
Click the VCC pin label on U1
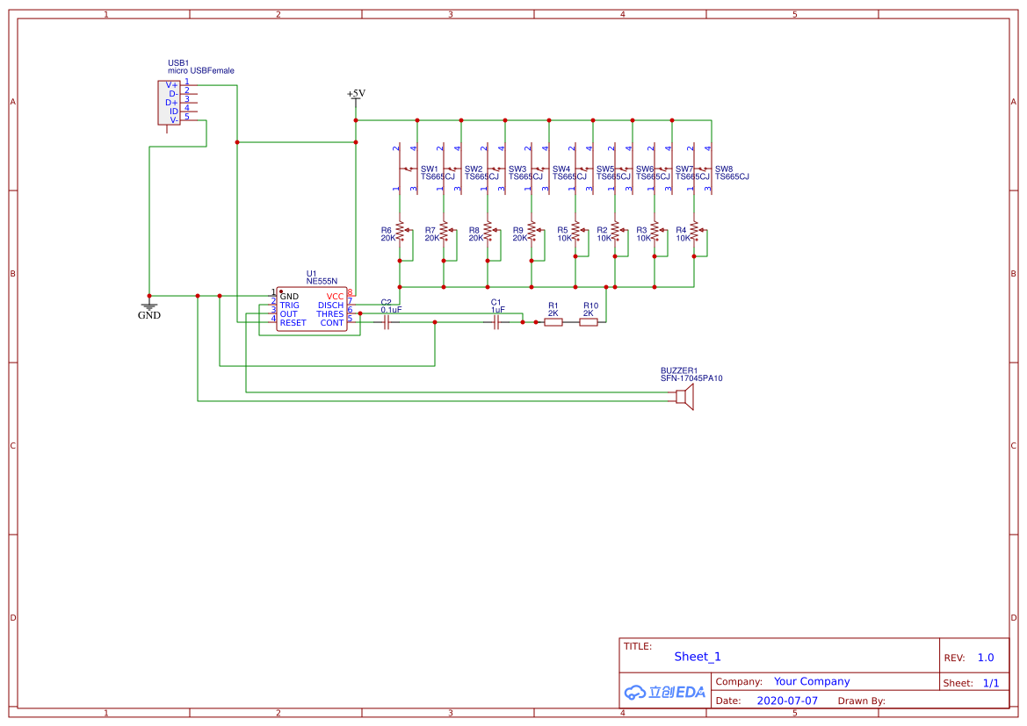(335, 297)
